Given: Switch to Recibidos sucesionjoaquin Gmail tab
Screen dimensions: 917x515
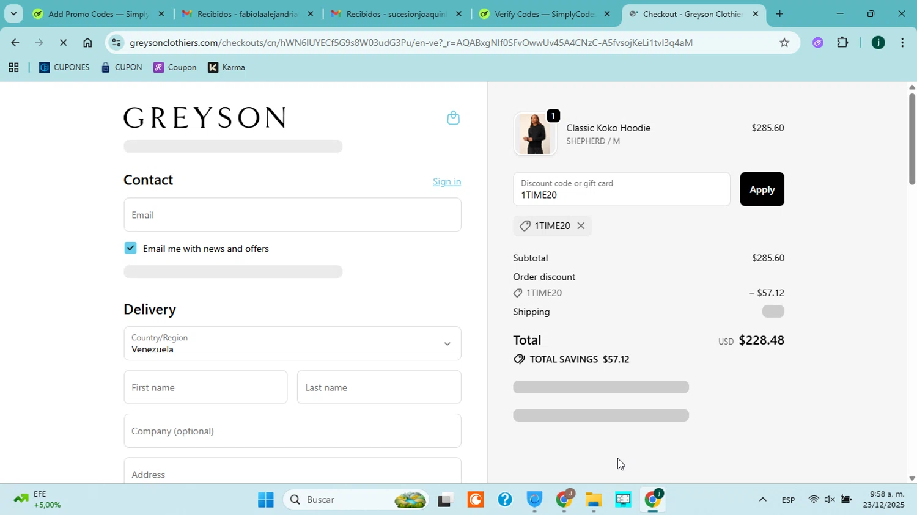Looking at the screenshot, I should click(396, 14).
